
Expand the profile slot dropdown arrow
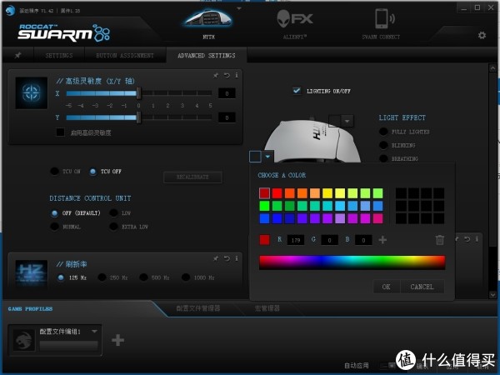click(x=94, y=332)
